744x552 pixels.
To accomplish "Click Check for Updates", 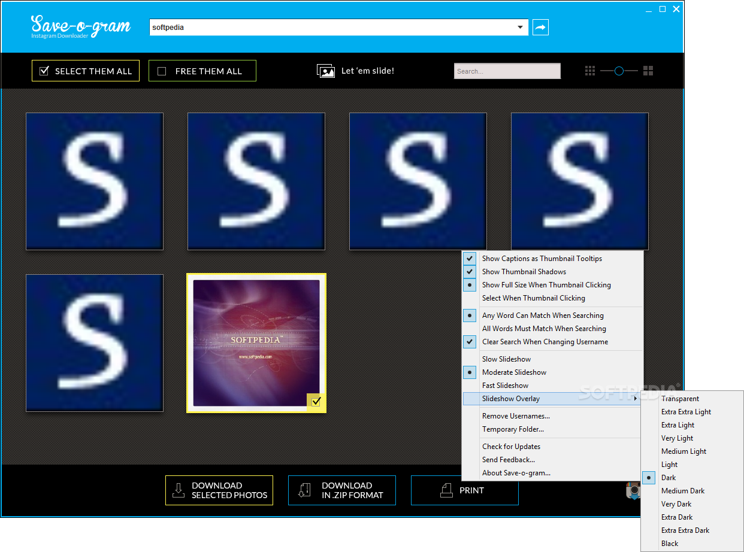I will (552, 447).
